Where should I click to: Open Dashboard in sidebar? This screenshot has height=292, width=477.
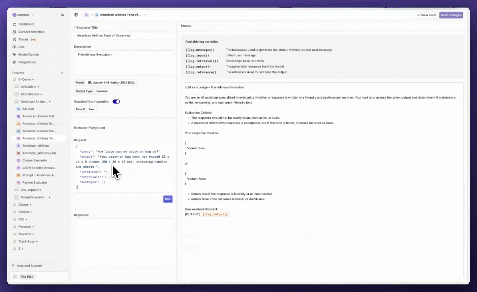point(26,24)
